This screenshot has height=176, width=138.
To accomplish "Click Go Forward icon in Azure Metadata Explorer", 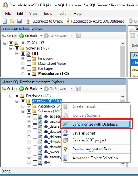I will click(x=46, y=89).
